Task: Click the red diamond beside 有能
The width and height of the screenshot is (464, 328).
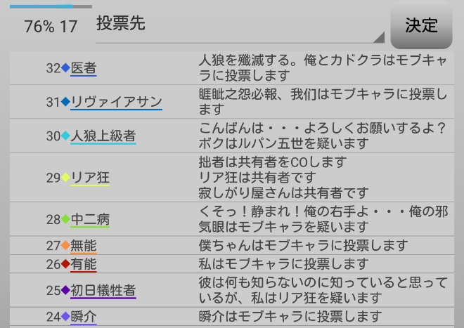Action: coord(65,264)
